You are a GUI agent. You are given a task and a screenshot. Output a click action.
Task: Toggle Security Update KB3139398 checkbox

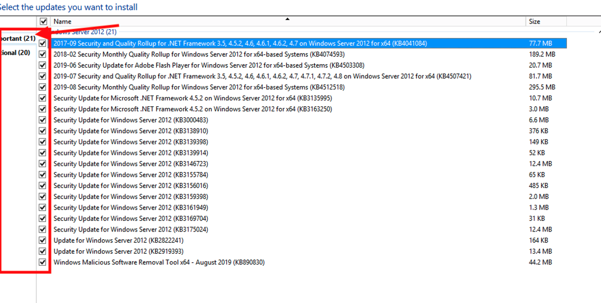click(43, 142)
